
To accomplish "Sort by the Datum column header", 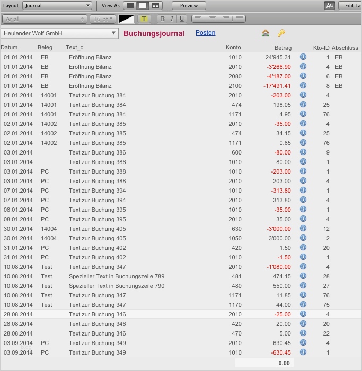I will pyautogui.click(x=9, y=47).
